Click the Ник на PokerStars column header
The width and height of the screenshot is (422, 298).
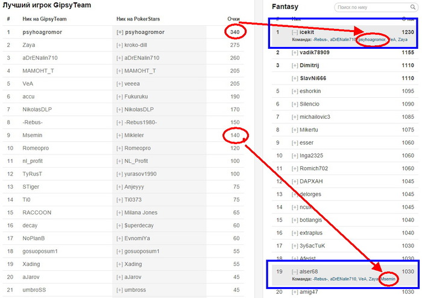138,19
